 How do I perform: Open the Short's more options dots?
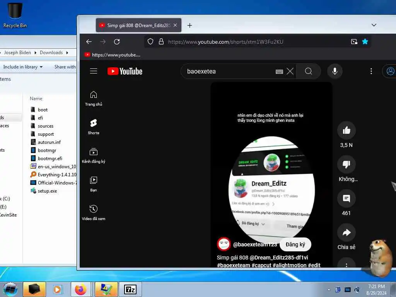(346, 264)
